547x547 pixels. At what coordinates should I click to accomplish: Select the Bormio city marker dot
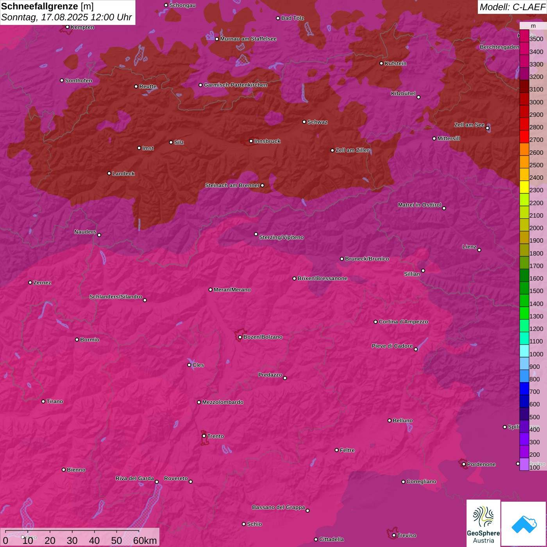77,340
